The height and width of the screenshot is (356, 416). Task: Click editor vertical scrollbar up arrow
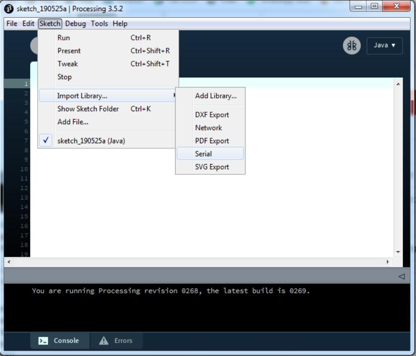click(x=398, y=84)
